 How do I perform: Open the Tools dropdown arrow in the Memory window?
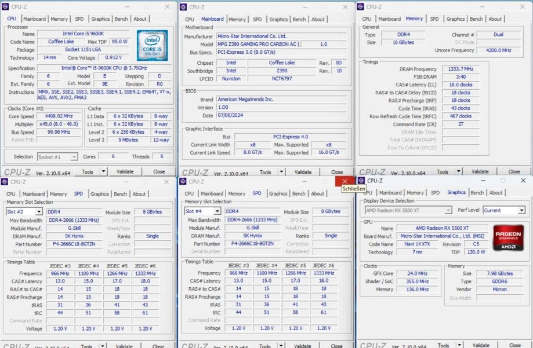pyautogui.click(x=459, y=171)
